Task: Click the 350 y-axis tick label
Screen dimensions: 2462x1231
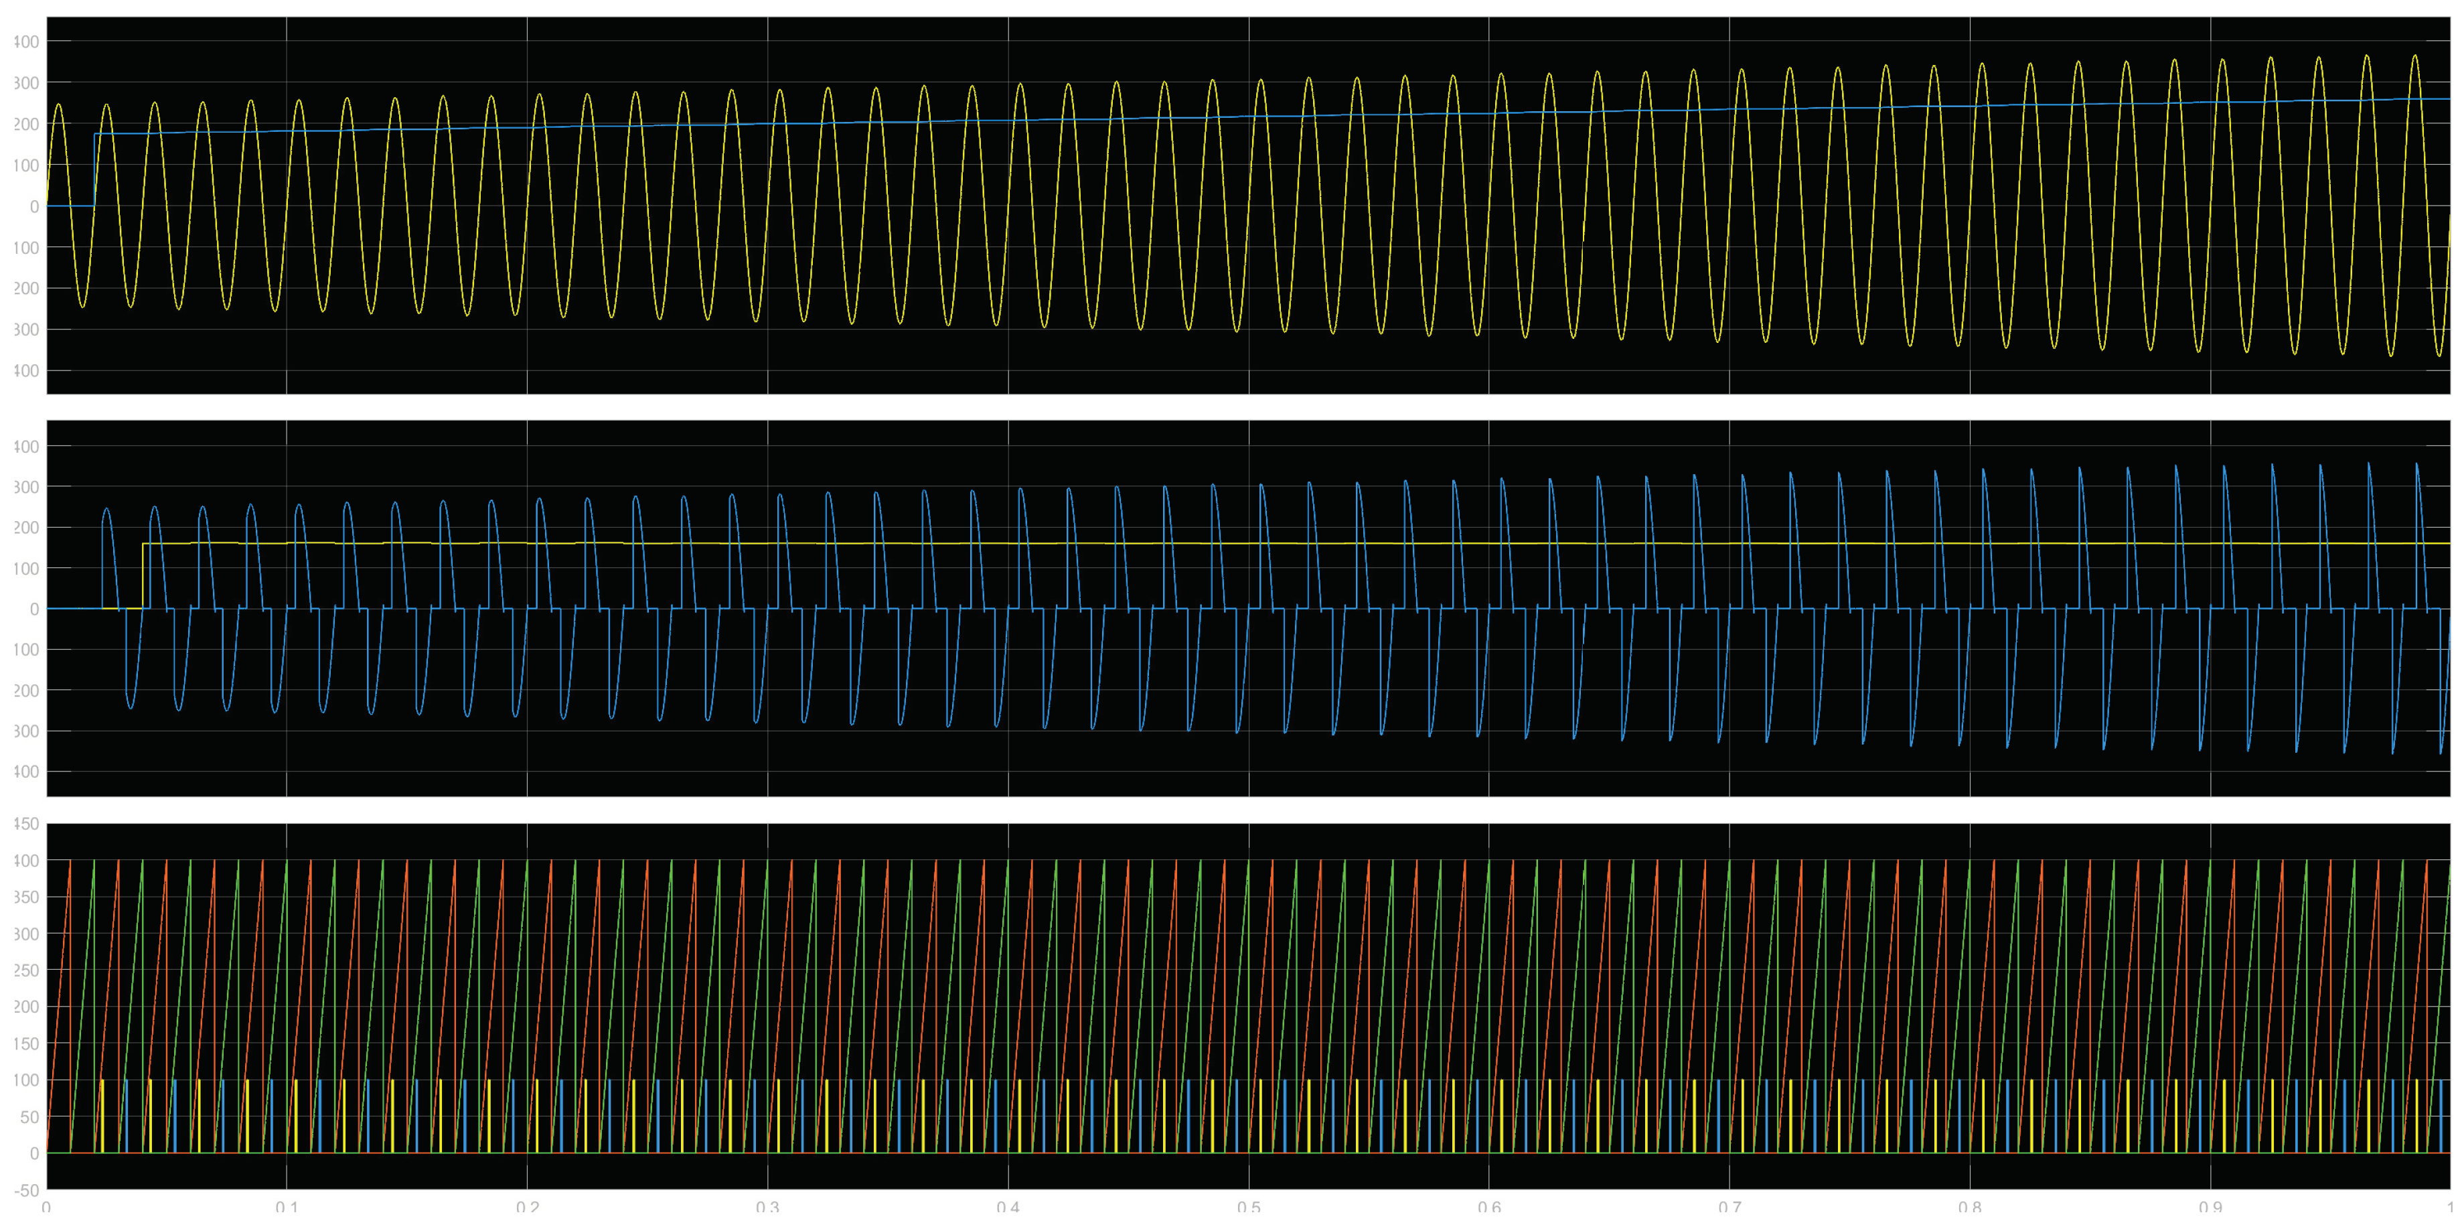Action: coord(27,897)
